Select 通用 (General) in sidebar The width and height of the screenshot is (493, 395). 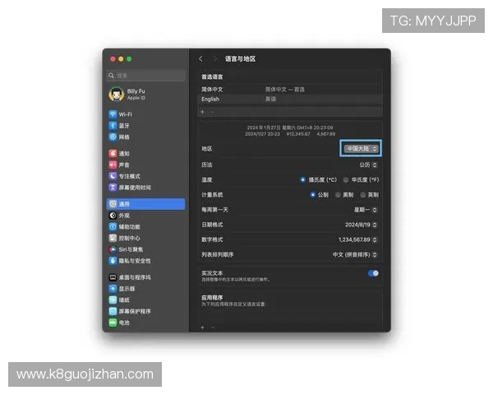tap(145, 204)
